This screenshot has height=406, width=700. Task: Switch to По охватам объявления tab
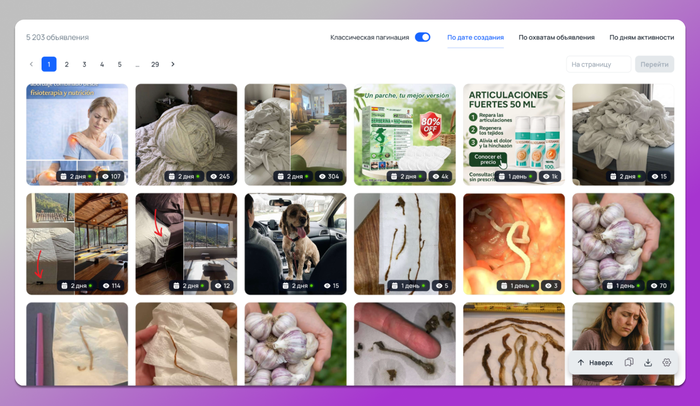pos(556,37)
